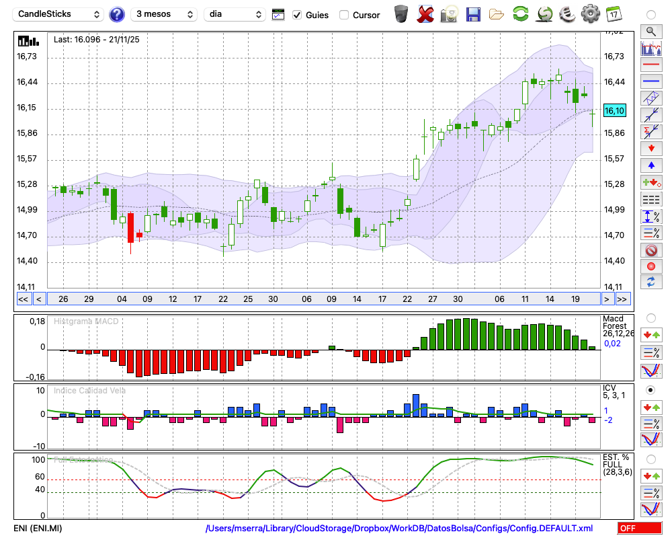
Task: Click the trash can icon in toolbar
Action: (401, 14)
